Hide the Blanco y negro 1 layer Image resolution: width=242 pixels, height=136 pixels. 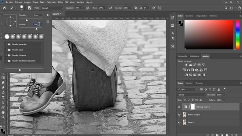pos(179,107)
